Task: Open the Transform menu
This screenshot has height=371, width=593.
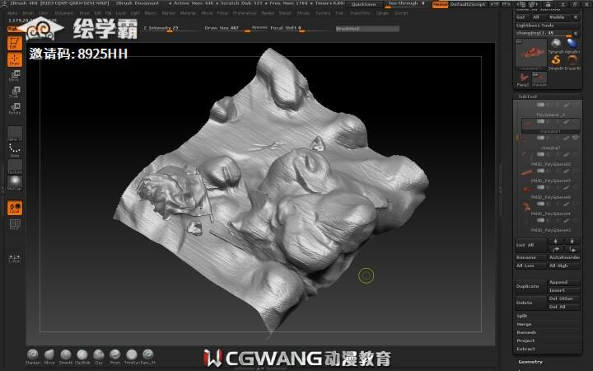Action: [x=360, y=13]
